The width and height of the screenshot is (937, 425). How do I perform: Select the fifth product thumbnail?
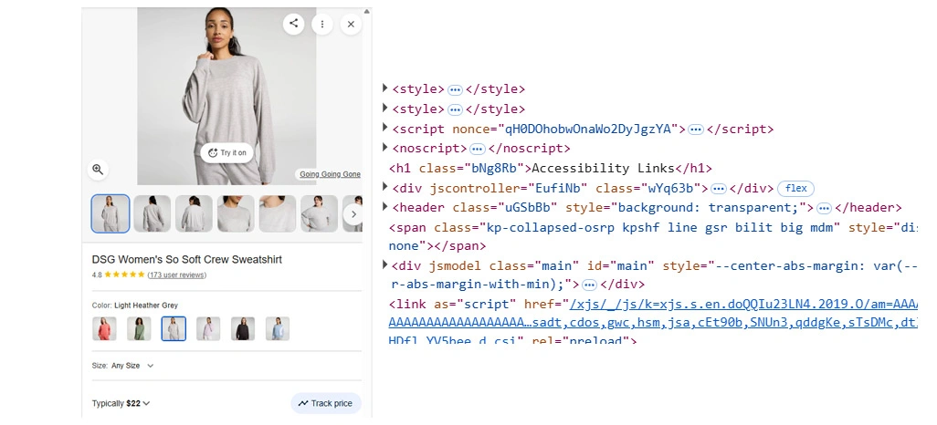point(278,213)
